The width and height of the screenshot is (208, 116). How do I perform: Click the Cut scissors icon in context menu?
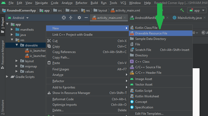[x=49, y=41]
